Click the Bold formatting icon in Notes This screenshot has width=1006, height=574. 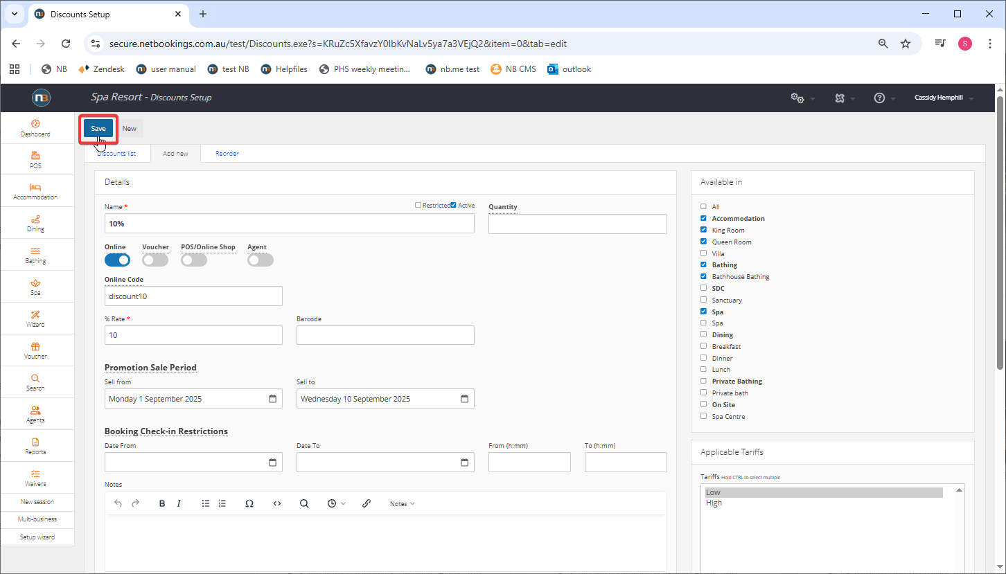coord(162,503)
